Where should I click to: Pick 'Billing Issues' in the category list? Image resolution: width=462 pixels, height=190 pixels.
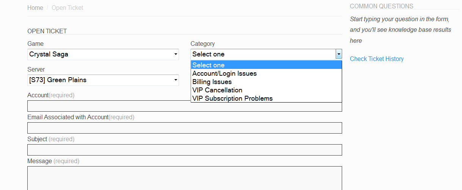(212, 82)
